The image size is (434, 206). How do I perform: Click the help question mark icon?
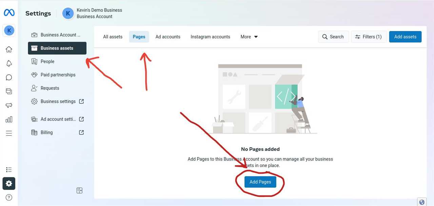tap(9, 197)
